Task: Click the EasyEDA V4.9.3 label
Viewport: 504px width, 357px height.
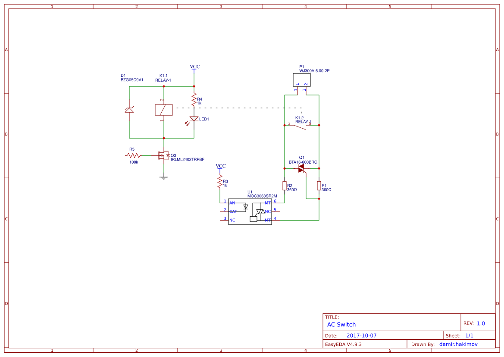Action: [x=344, y=344]
